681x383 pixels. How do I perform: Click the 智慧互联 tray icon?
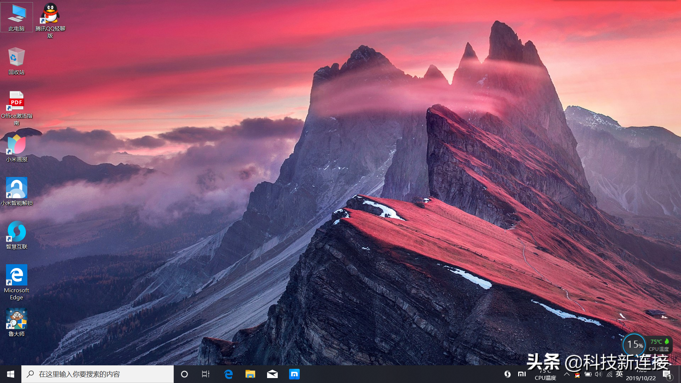[508, 374]
